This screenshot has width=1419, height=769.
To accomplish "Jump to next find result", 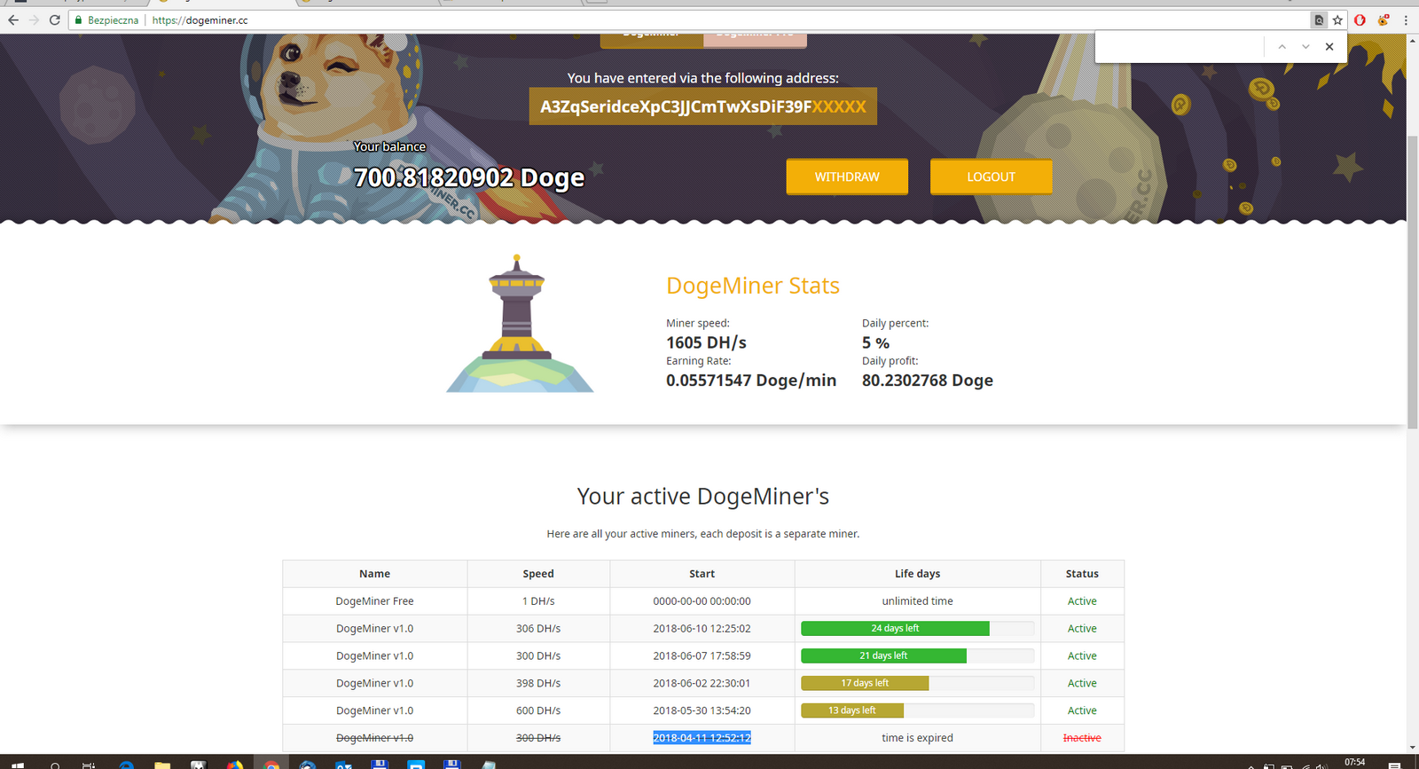I will click(x=1305, y=47).
